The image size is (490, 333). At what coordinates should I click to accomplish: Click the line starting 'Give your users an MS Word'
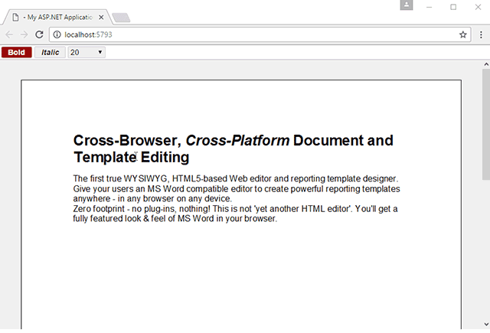pyautogui.click(x=237, y=189)
